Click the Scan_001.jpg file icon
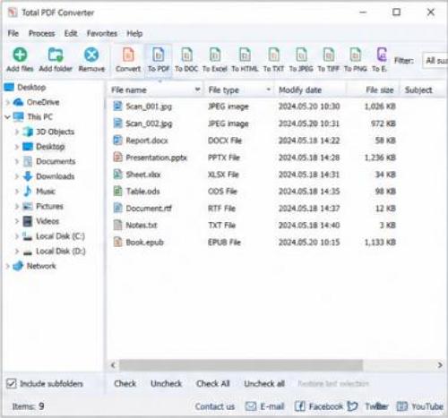 tap(118, 106)
